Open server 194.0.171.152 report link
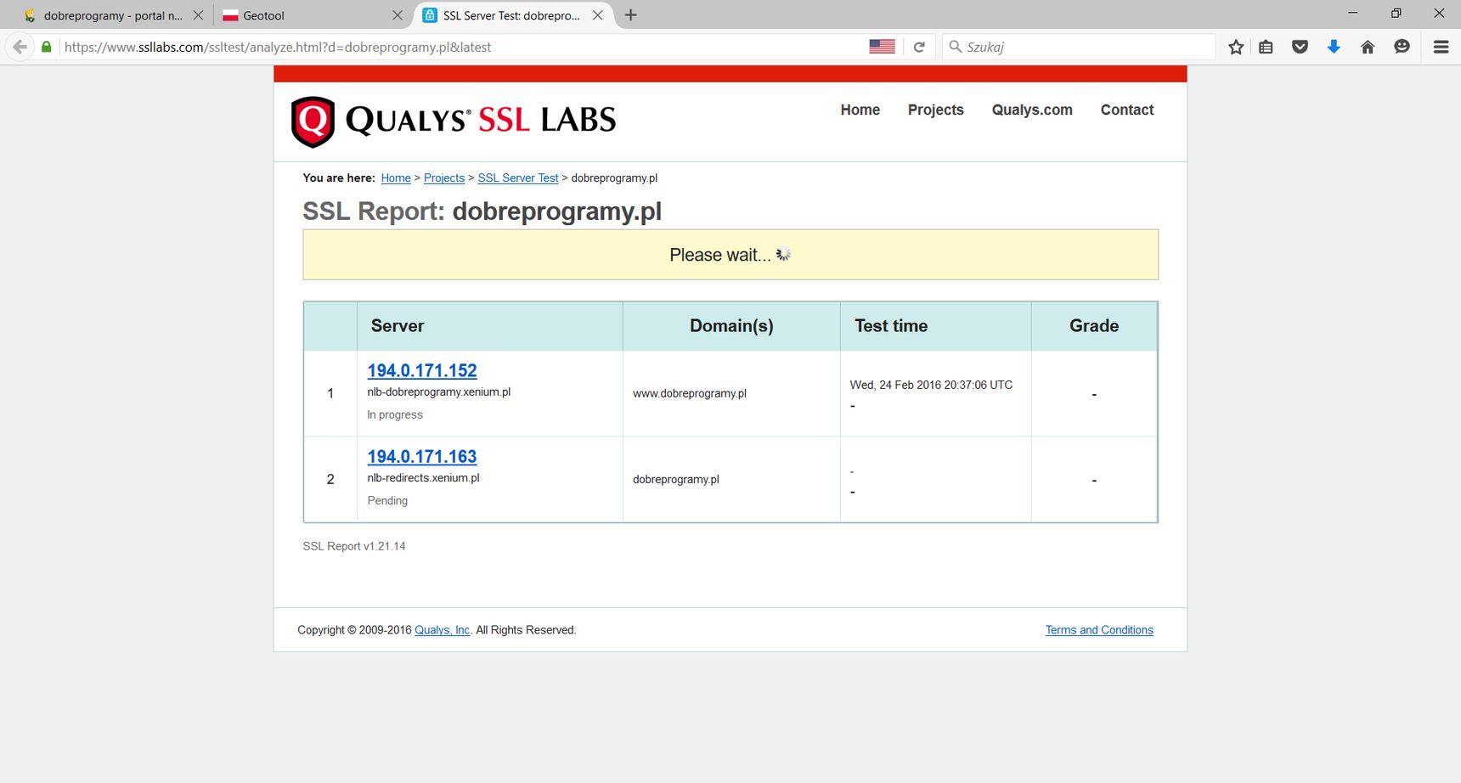1461x783 pixels. tap(422, 370)
